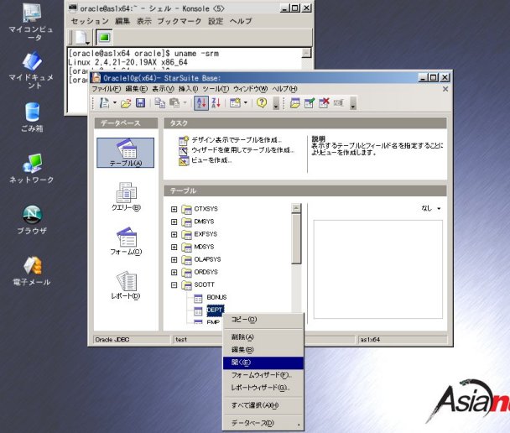
Task: Click the Open database object icon
Action: 294,103
